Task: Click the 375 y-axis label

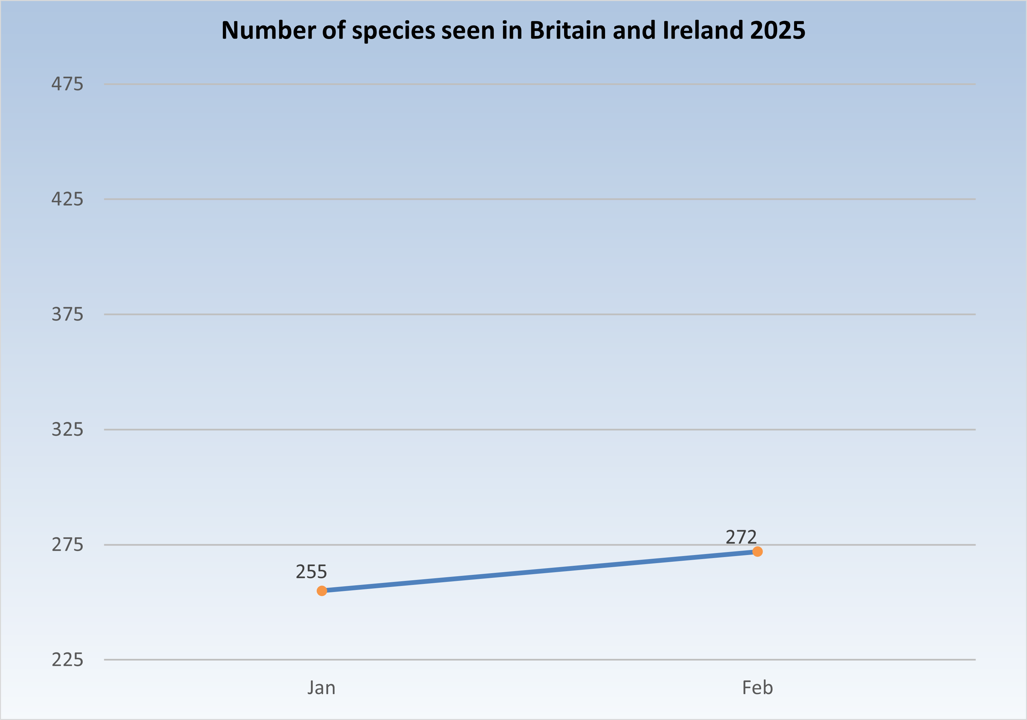Action: pyautogui.click(x=67, y=314)
